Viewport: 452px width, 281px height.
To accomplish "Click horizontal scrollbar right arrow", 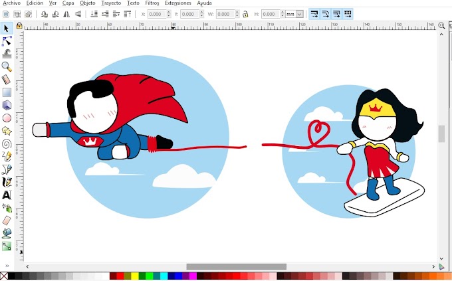I will coord(433,266).
